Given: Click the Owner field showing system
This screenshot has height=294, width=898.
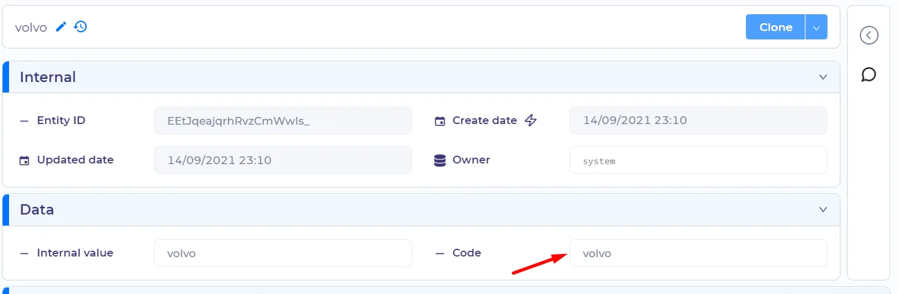Looking at the screenshot, I should tap(698, 160).
